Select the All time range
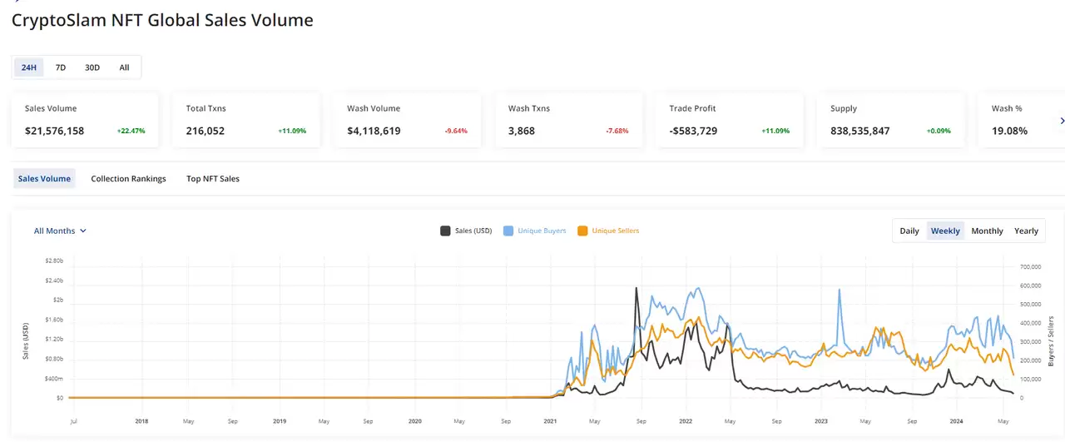 coord(124,67)
